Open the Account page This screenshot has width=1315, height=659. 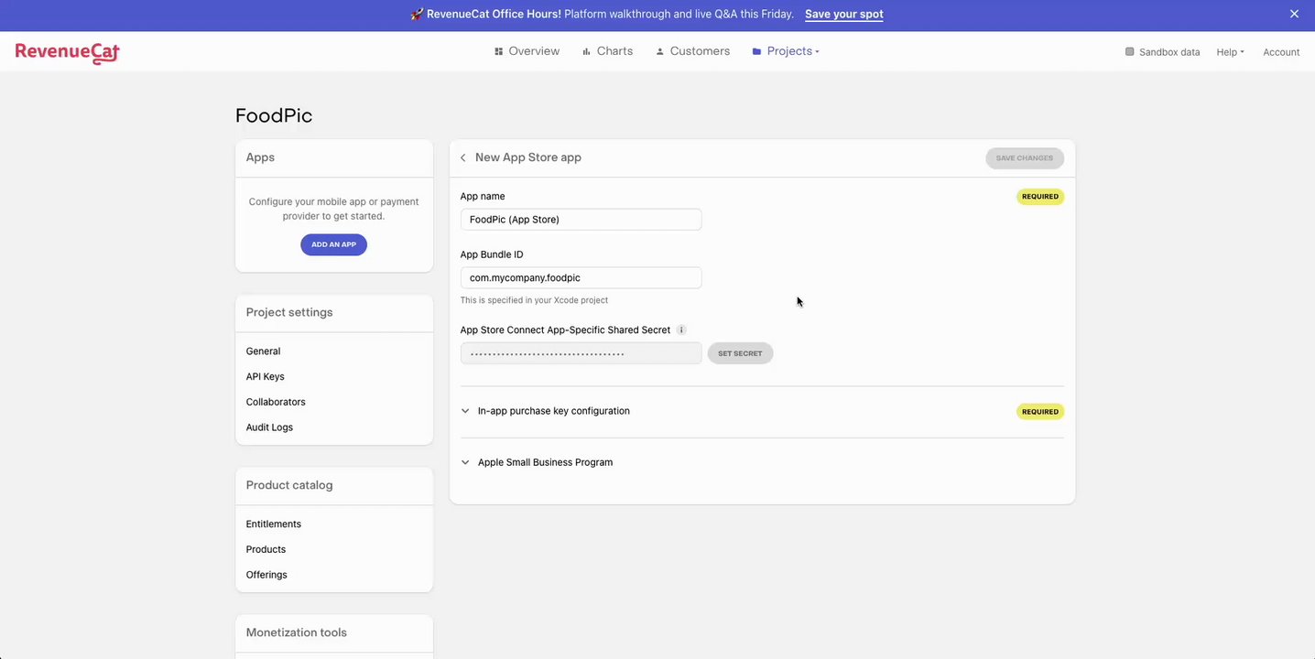pyautogui.click(x=1281, y=52)
